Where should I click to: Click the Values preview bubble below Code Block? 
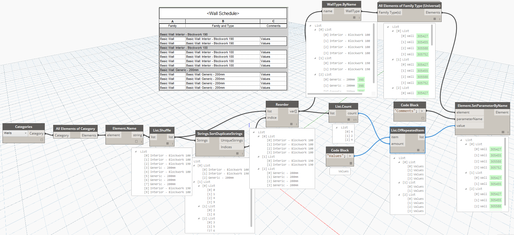[x=340, y=171]
